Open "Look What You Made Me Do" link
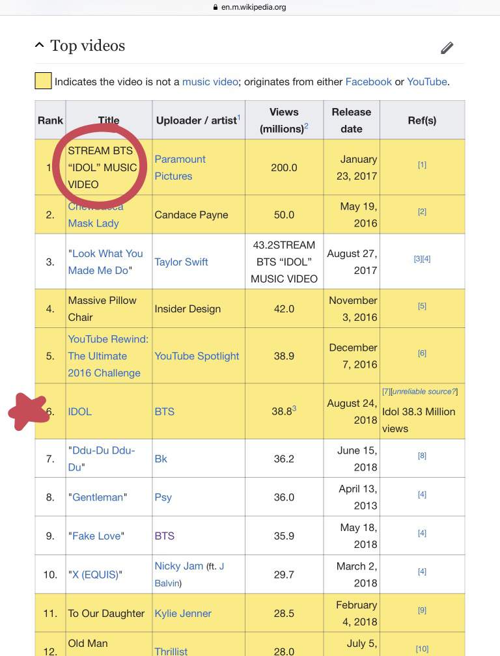The width and height of the screenshot is (500, 656). [105, 262]
